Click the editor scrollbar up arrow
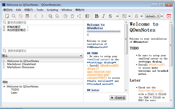The image size is (175, 109). (126, 22)
